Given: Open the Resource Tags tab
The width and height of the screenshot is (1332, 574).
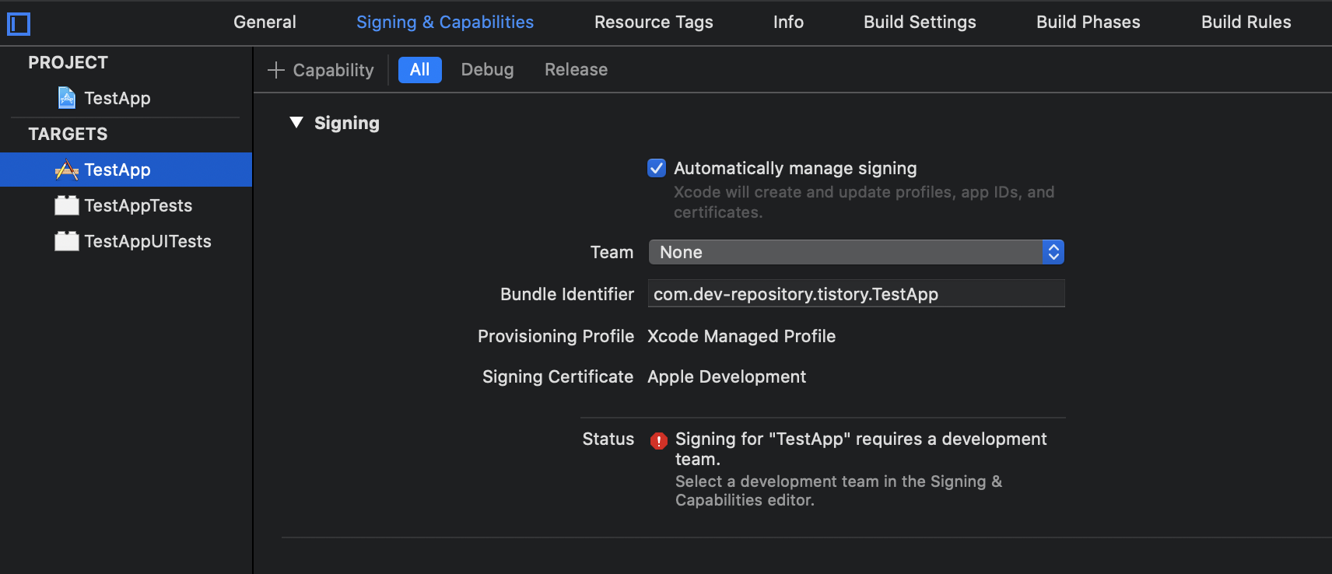Looking at the screenshot, I should point(654,22).
